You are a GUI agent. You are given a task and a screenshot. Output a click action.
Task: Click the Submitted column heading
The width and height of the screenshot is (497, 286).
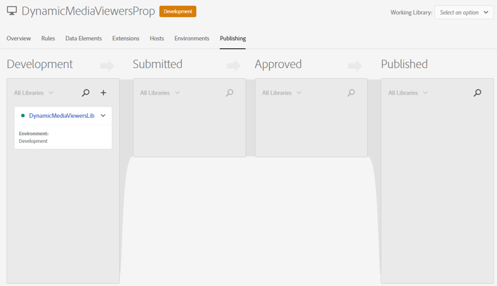pos(158,64)
